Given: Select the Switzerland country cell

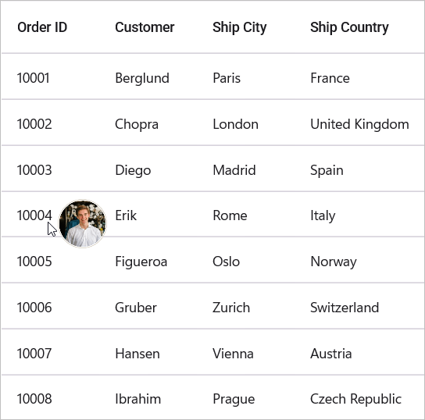Looking at the screenshot, I should pyautogui.click(x=345, y=308).
